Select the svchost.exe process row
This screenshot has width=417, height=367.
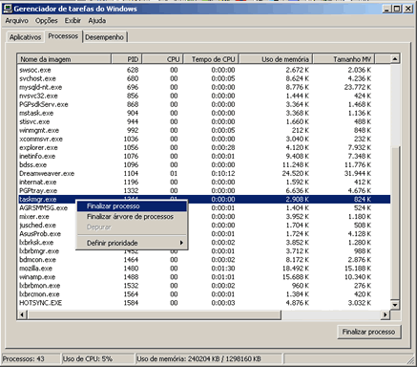click(x=204, y=78)
